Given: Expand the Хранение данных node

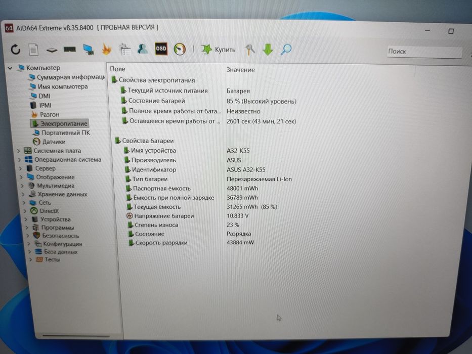Looking at the screenshot, I should [x=23, y=195].
